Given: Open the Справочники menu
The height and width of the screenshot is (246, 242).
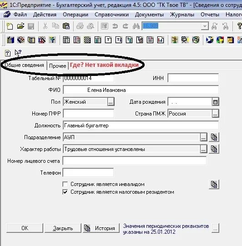Looking at the screenshot, I should pyautogui.click(x=111, y=15).
